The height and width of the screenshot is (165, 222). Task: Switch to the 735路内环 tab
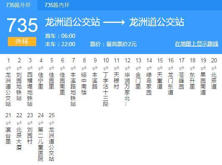[57, 5]
